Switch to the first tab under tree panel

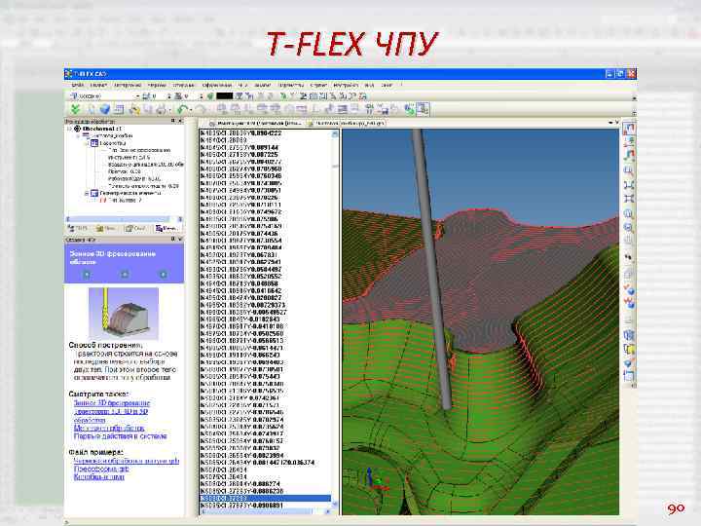click(x=77, y=229)
